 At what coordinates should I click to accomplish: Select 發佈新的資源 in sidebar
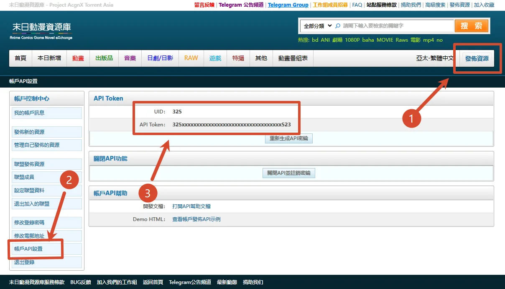click(x=47, y=132)
